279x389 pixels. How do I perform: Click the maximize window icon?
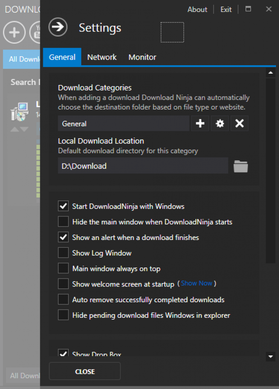click(x=248, y=9)
